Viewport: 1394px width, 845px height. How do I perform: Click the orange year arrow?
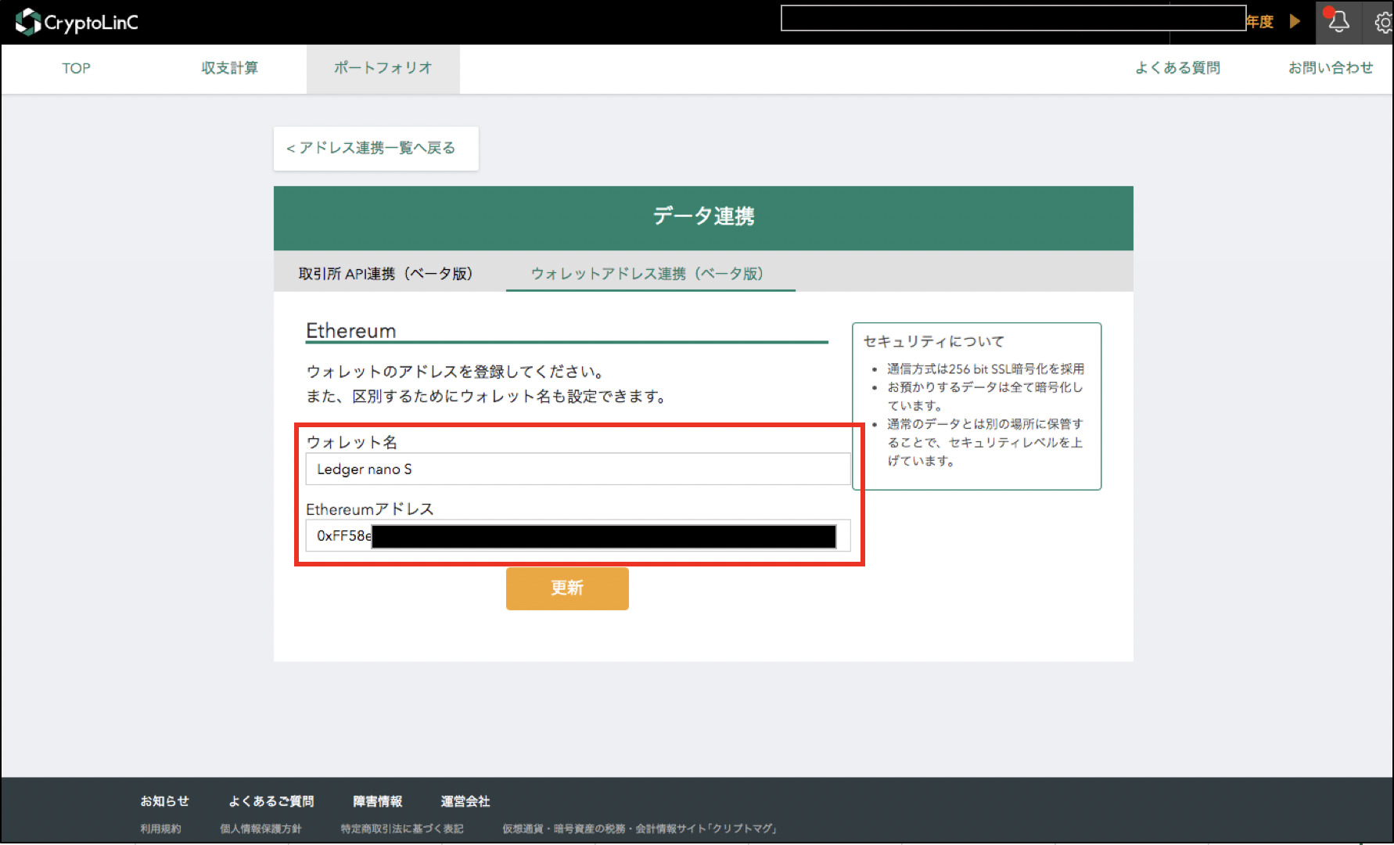(1295, 21)
